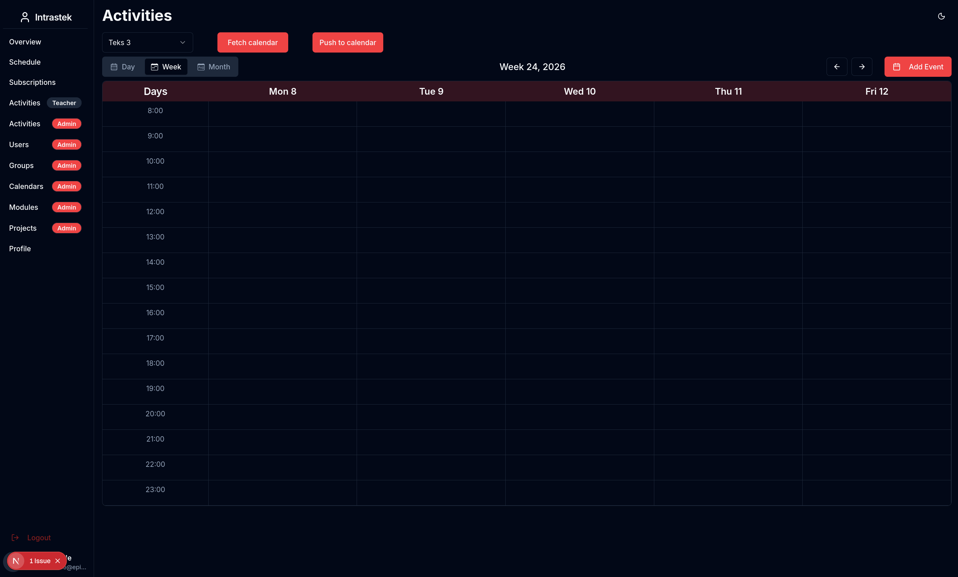958x577 pixels.
Task: Open Modules Admin sidebar item
Action: tap(45, 207)
